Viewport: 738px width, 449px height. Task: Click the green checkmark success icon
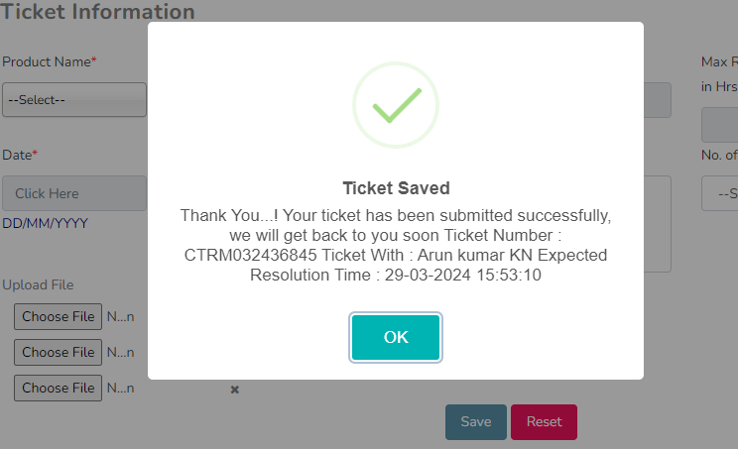tap(396, 105)
